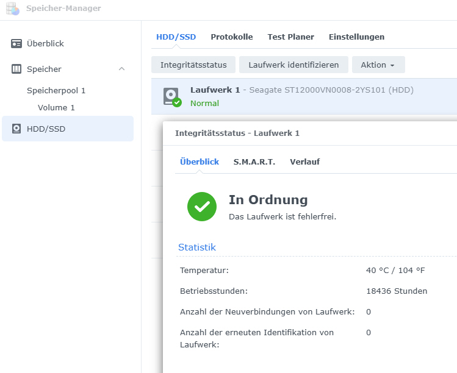This screenshot has height=373, width=457.
Task: Select Speicher in the sidebar
Action: [44, 69]
